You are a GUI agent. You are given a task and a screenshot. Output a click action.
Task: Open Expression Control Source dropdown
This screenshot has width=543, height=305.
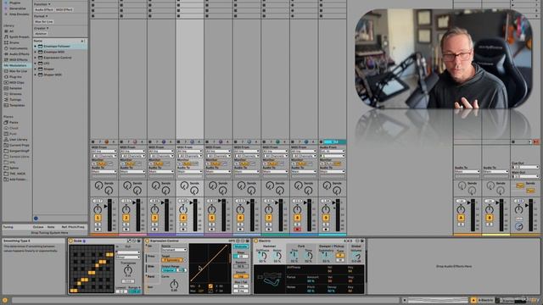point(174,250)
